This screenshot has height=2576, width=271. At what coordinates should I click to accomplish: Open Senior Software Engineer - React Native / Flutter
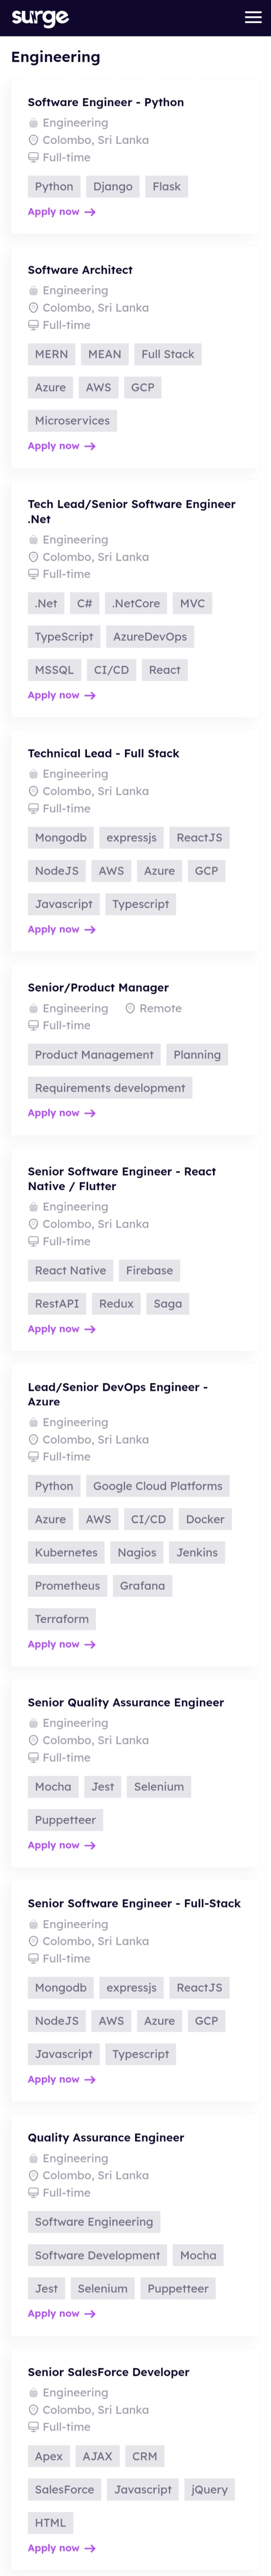122,1178
